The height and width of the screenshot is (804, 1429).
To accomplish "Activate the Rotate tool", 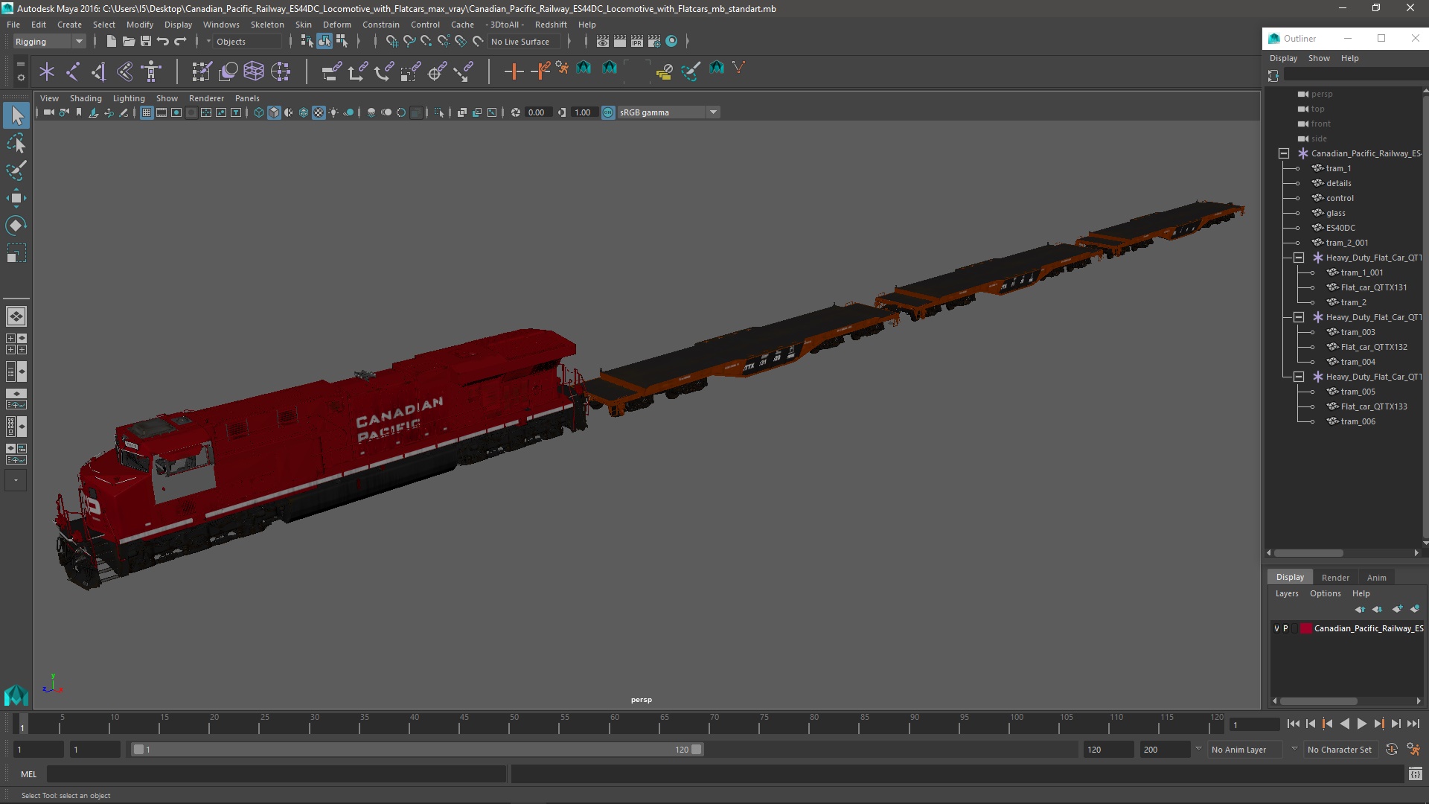I will [x=16, y=226].
